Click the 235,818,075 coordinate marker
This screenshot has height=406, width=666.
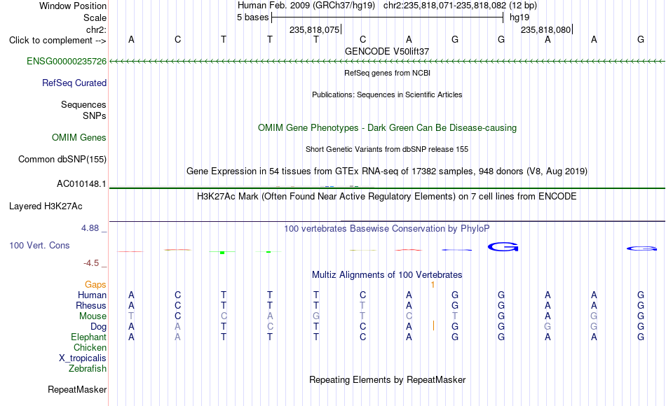pyautogui.click(x=315, y=29)
